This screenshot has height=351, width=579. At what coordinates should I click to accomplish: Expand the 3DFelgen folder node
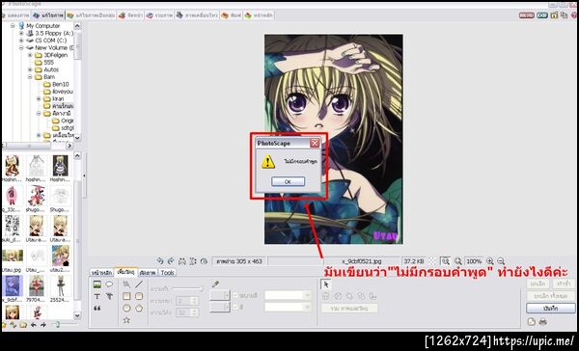30,55
